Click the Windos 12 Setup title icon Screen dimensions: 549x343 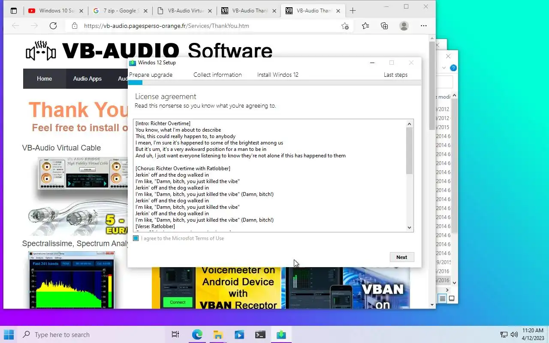tap(133, 63)
